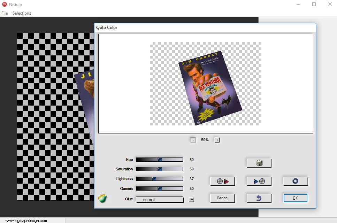Close the NiGulp window
Screen dimensions: 337x223
(x=330, y=4)
